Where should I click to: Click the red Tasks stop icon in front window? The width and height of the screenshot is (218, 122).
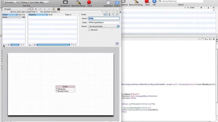(x=89, y=2)
